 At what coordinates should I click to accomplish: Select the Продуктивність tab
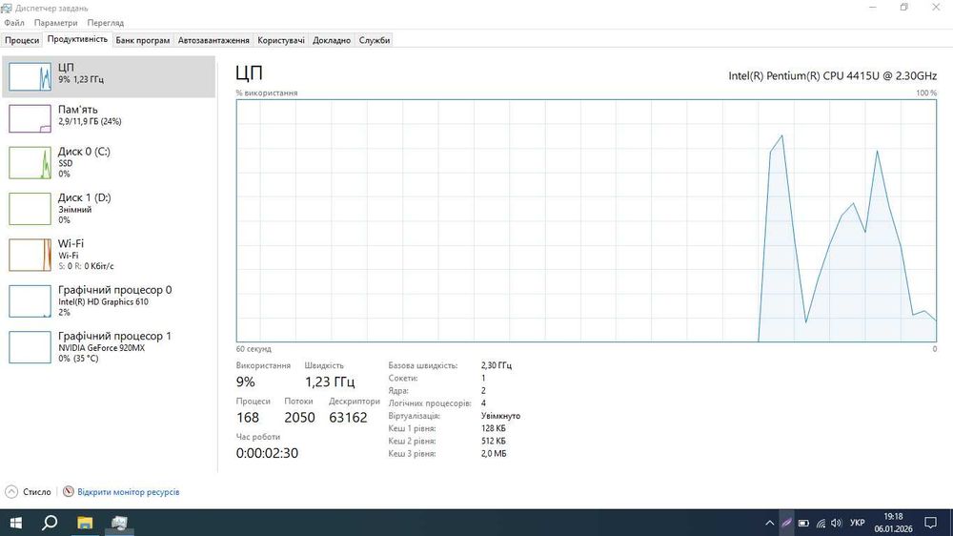(x=77, y=39)
